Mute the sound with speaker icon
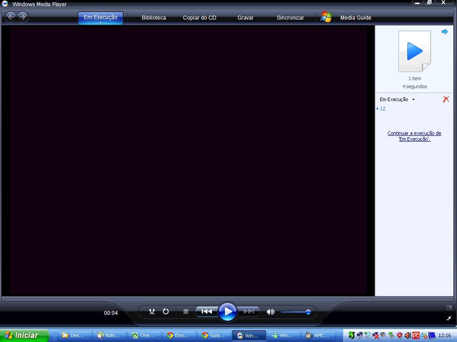This screenshot has height=342, width=457. 270,312
